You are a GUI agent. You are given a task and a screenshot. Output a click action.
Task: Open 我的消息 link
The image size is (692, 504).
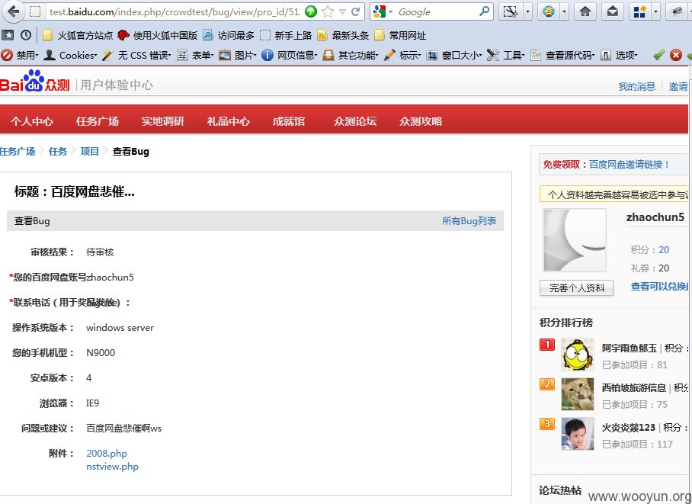(x=636, y=87)
